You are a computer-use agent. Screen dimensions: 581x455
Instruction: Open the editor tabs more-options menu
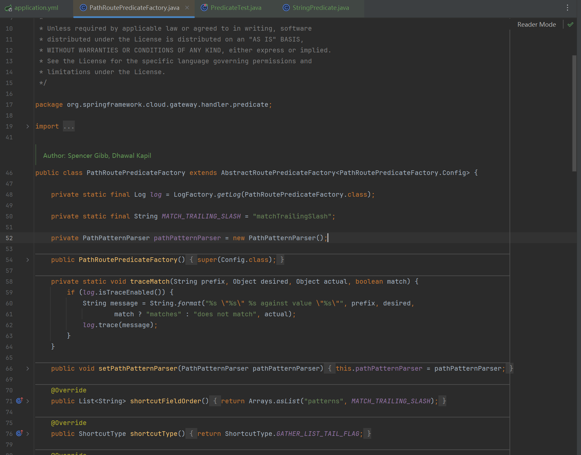point(567,8)
